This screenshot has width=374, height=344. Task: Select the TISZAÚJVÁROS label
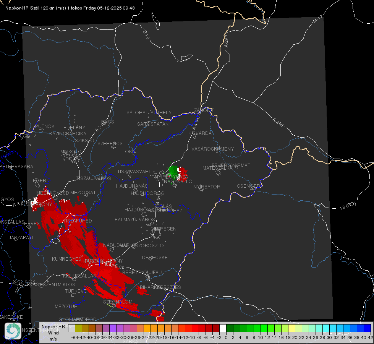click(x=94, y=178)
